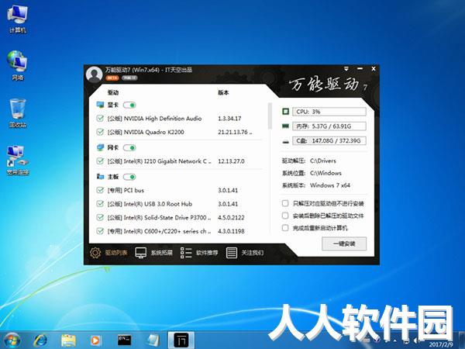Select the 网络 desktop icon
Screen dimensions: 465x349
18,66
